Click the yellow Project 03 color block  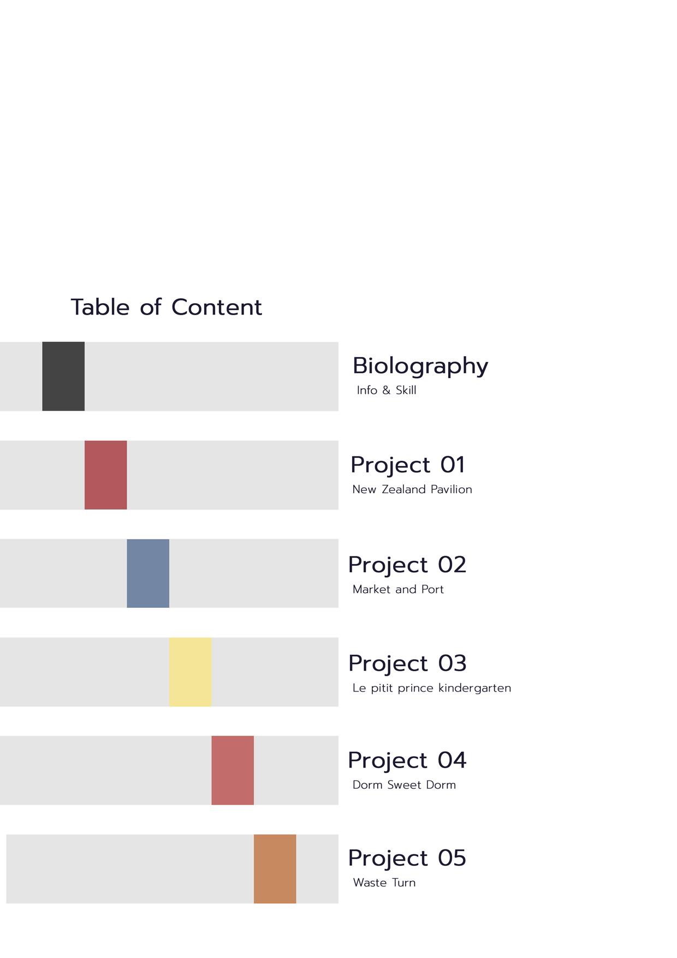[x=191, y=672]
